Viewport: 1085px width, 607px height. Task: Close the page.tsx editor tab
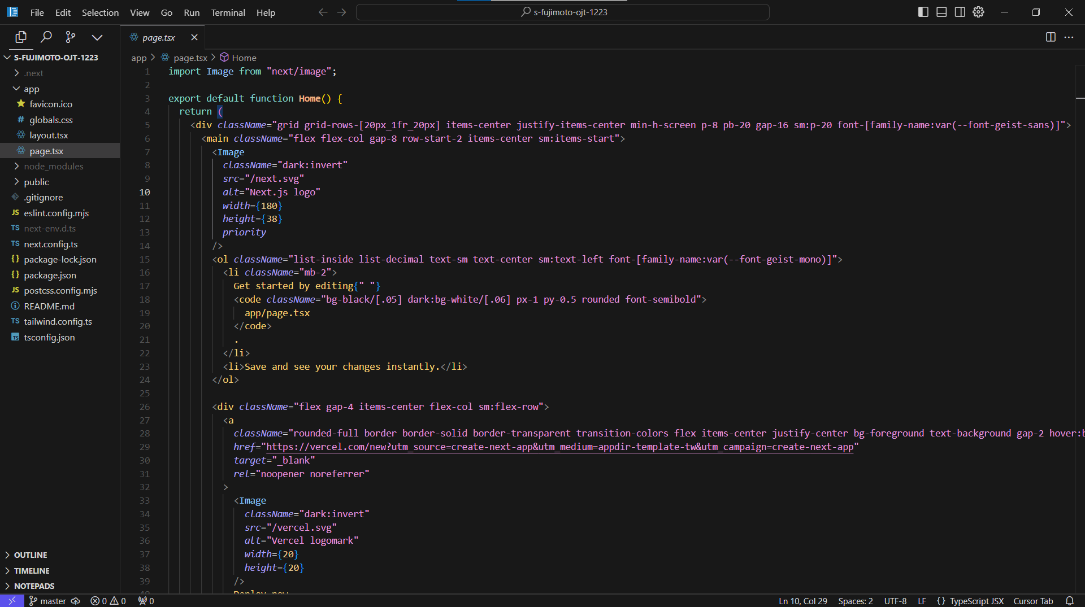coord(194,37)
